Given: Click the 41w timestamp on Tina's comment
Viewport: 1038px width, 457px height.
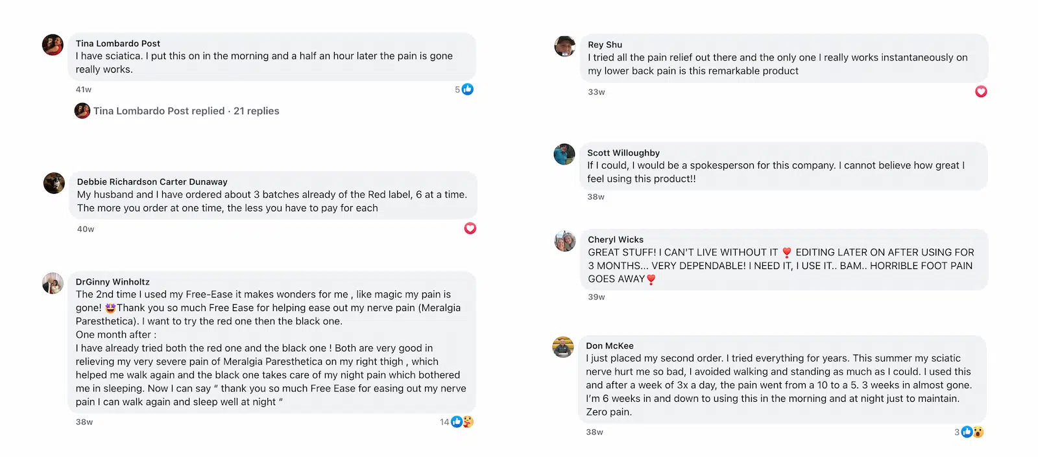Looking at the screenshot, I should pos(84,89).
